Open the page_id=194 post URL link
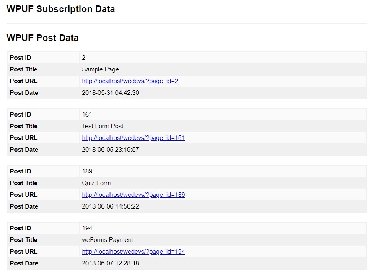The width and height of the screenshot is (373, 275). 133,252
